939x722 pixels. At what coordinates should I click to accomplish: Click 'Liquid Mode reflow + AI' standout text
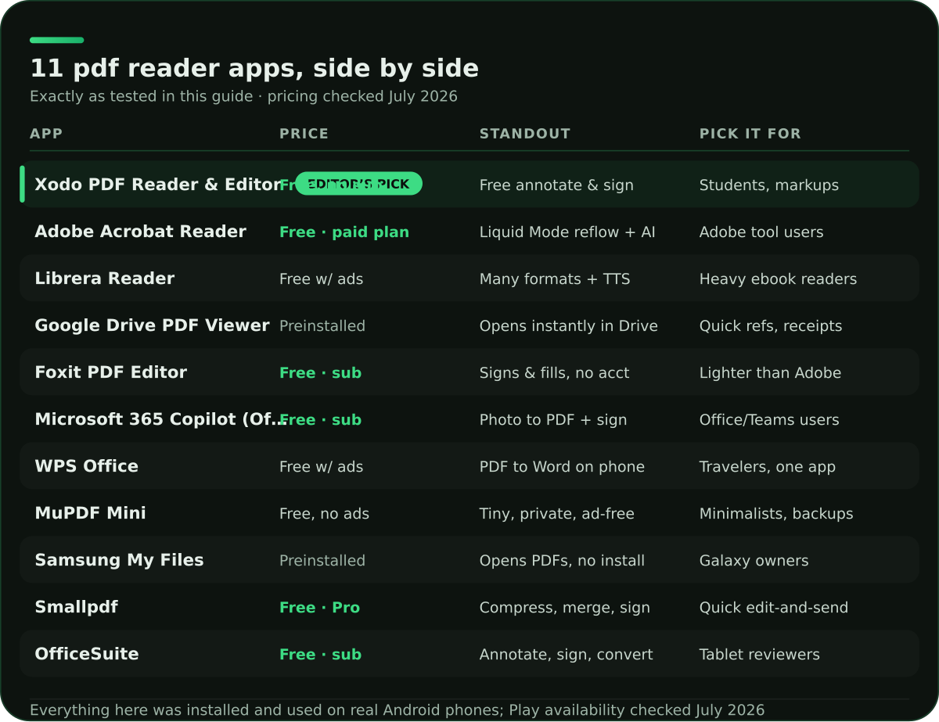pos(568,232)
